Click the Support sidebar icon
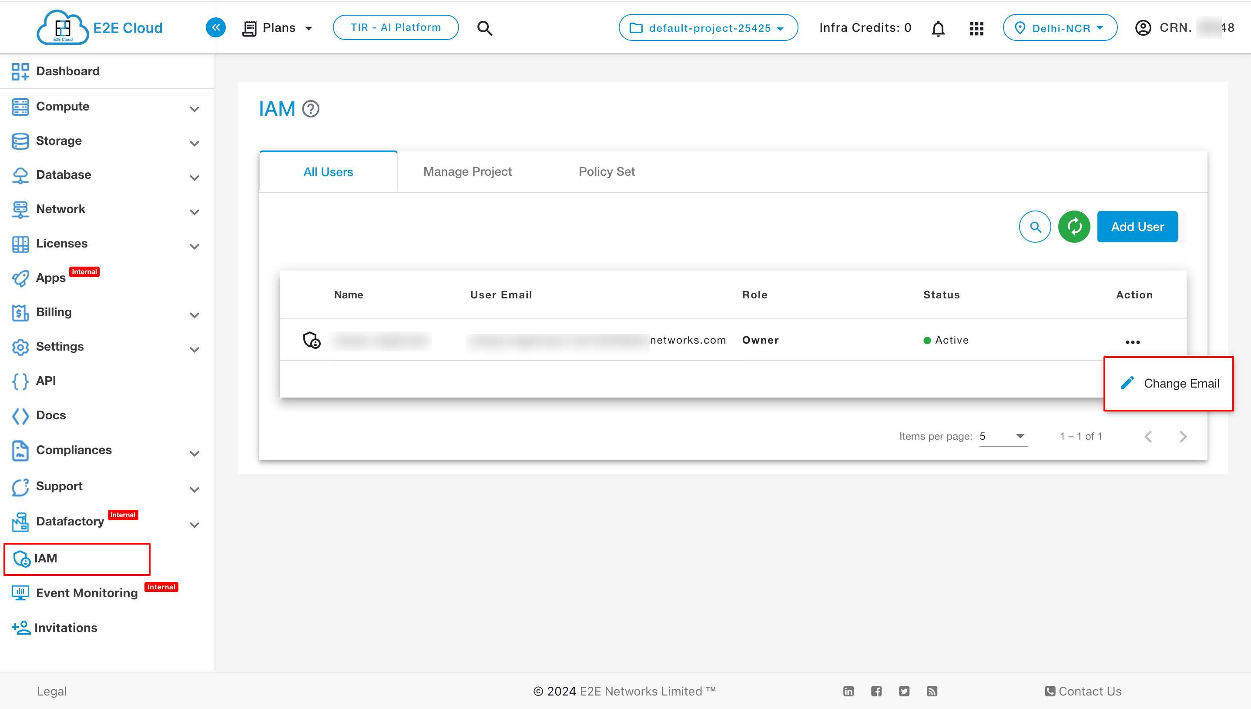 (x=20, y=487)
